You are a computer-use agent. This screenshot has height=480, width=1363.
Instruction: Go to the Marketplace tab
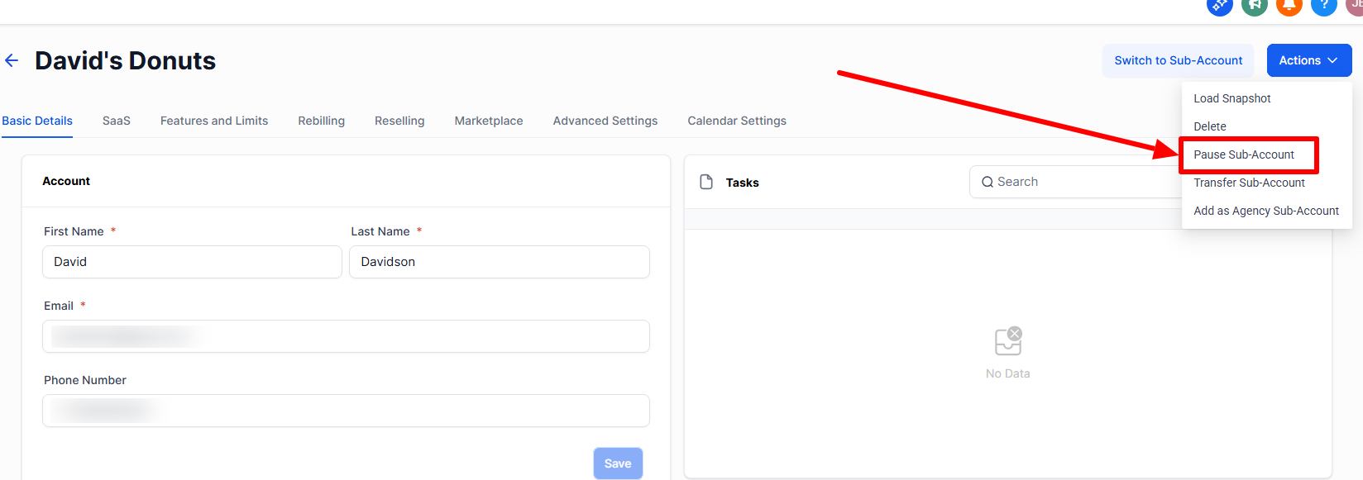pyautogui.click(x=489, y=121)
